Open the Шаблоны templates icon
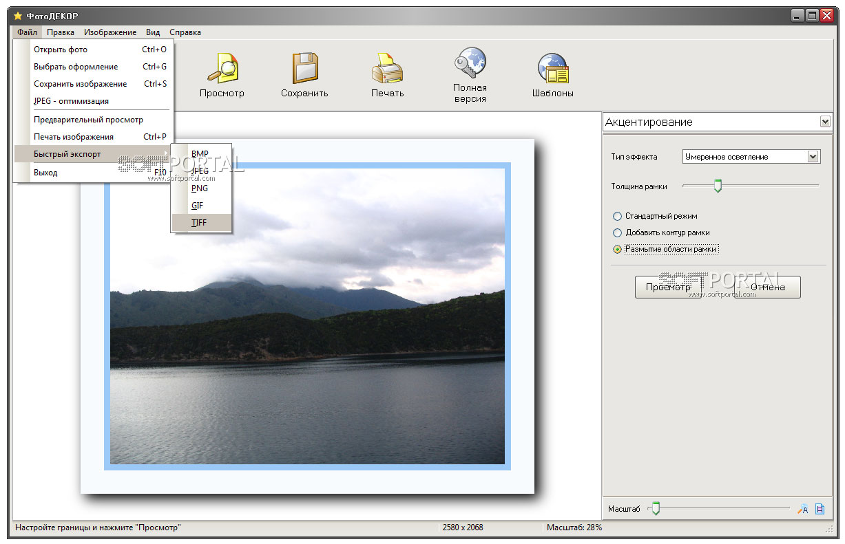The width and height of the screenshot is (845, 544). [x=552, y=69]
